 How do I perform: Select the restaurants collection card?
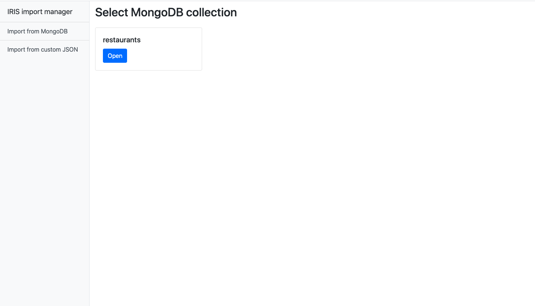coord(149,49)
